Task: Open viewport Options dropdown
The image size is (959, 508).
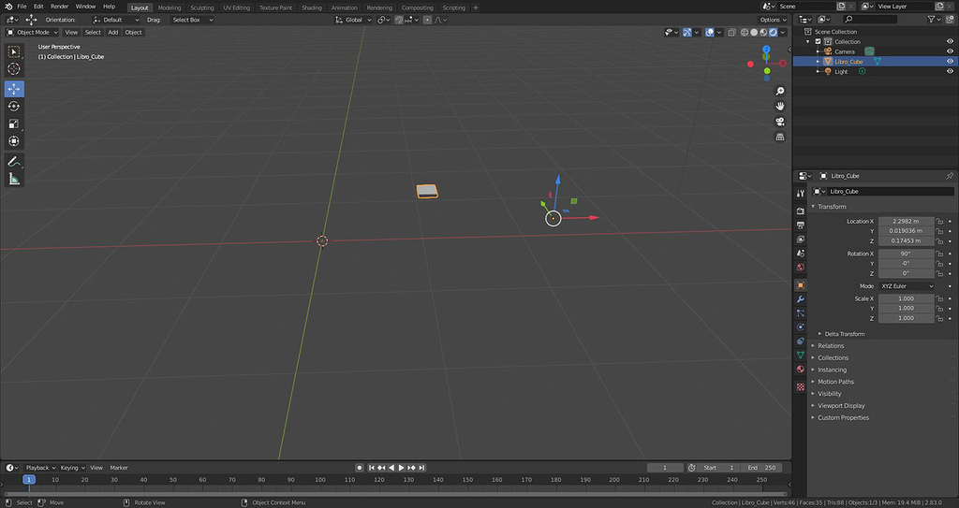Action: (x=773, y=20)
